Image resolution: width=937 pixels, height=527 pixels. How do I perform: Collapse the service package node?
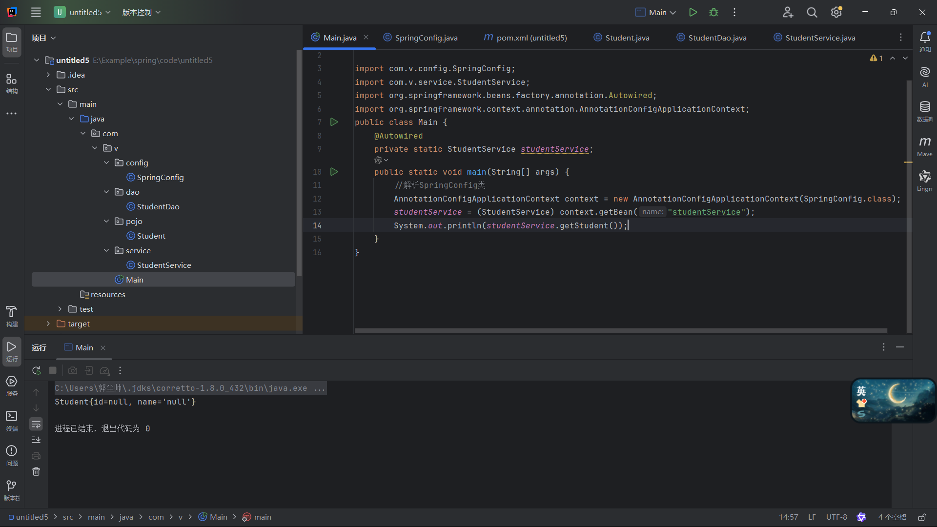(x=106, y=250)
